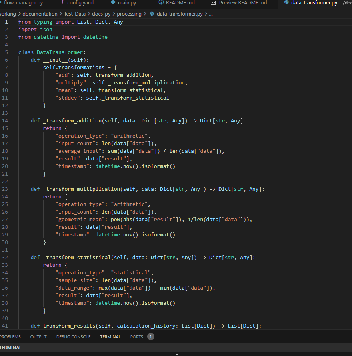Viewport: 352px width, 356px height.
Task: Expand the breadcrumb ellipsis symbol picker
Action: click(211, 14)
